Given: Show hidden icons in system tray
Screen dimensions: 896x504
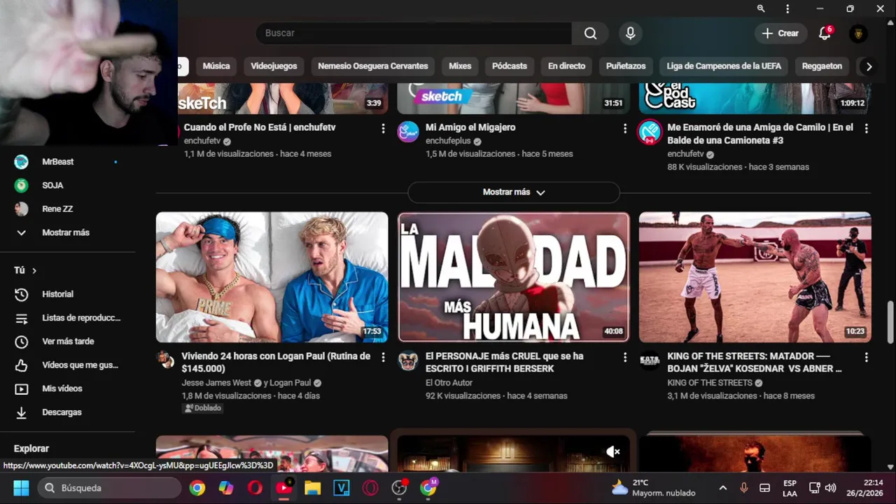Looking at the screenshot, I should pos(722,488).
